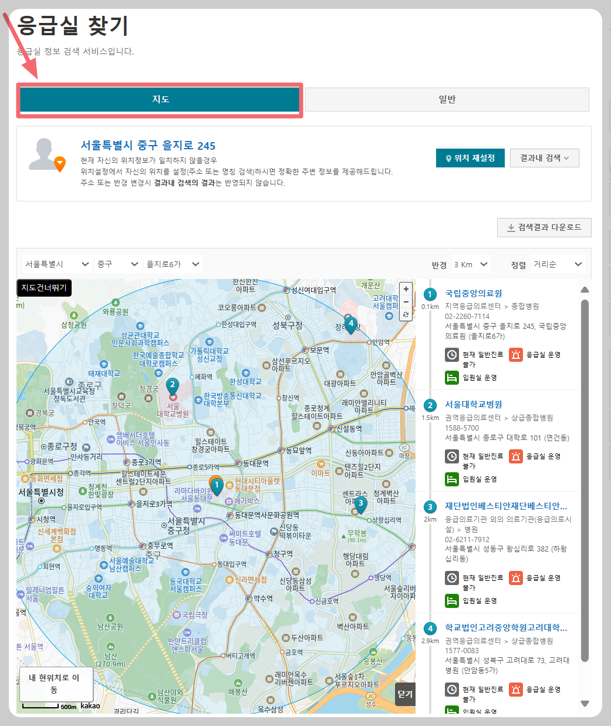Click the 위치 재설정 button
This screenshot has width=611, height=726.
(470, 158)
